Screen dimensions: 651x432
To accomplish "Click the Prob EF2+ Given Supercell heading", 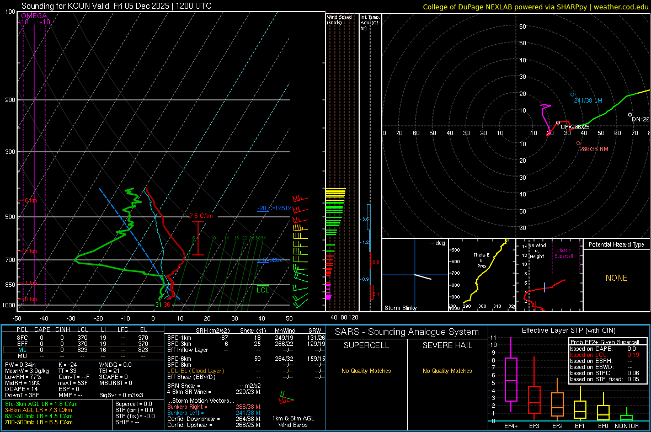I will click(x=605, y=342).
